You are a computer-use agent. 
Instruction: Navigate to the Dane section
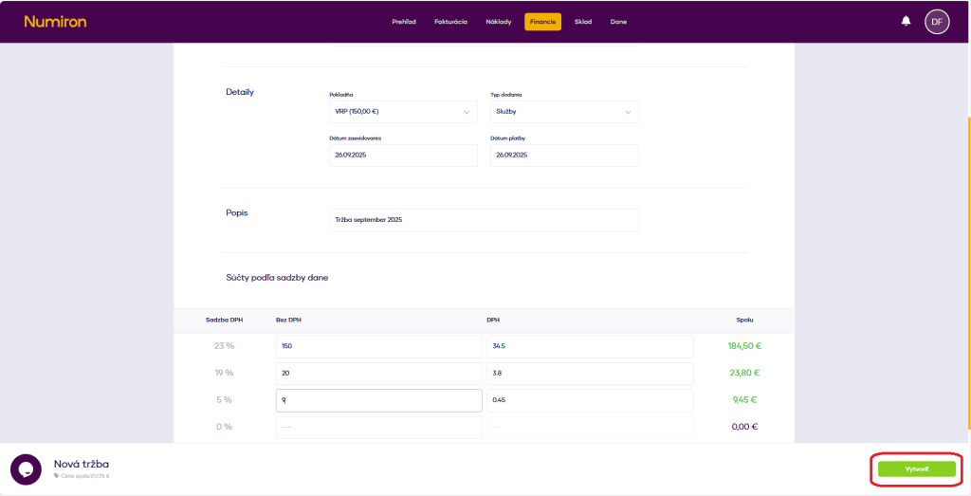pyautogui.click(x=618, y=22)
